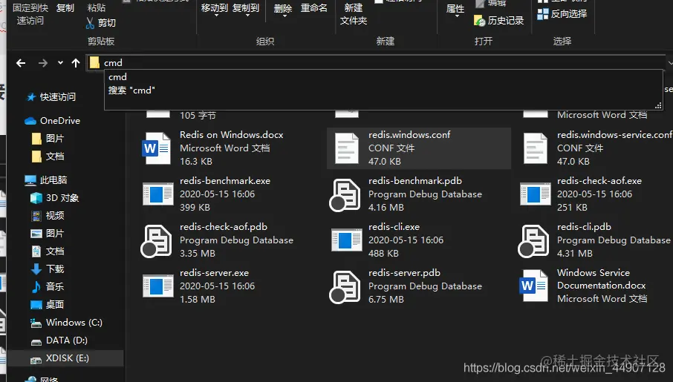Open the recent locations chevron

pos(60,63)
